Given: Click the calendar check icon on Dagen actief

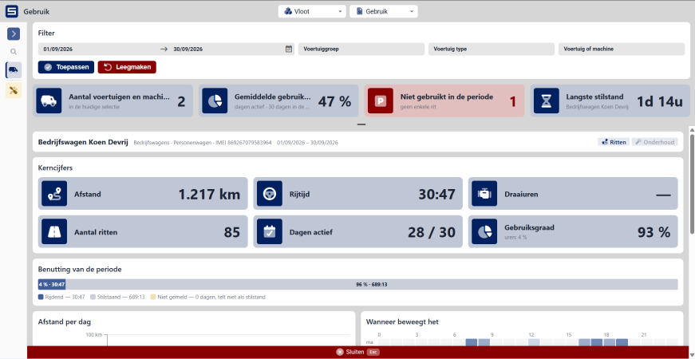Looking at the screenshot, I should 270,231.
